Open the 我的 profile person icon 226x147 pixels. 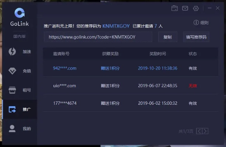click(x=13, y=129)
